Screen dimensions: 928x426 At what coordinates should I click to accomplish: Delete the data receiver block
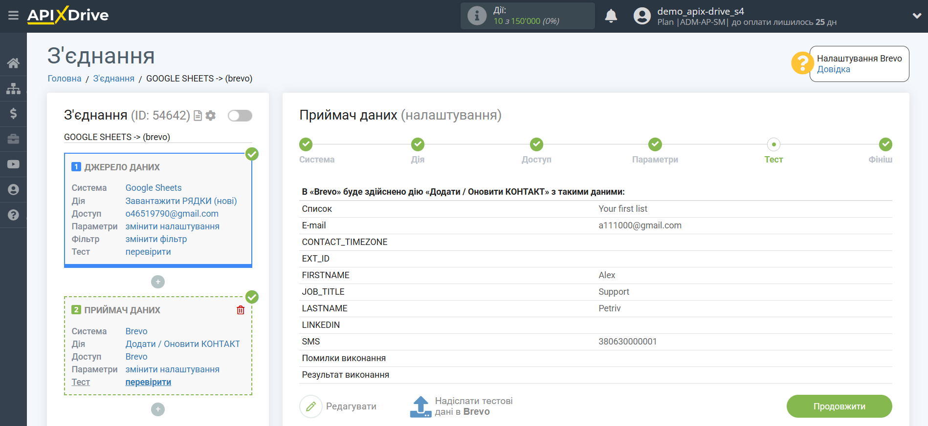click(241, 310)
